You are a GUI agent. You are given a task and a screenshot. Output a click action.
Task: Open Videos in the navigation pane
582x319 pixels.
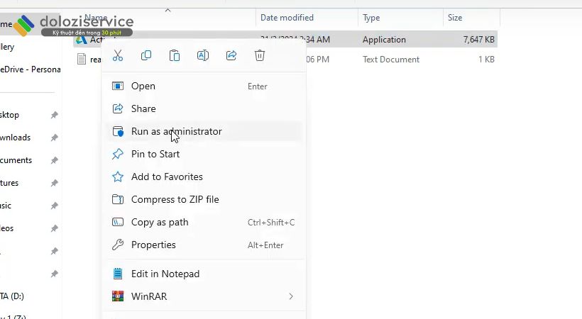6,228
